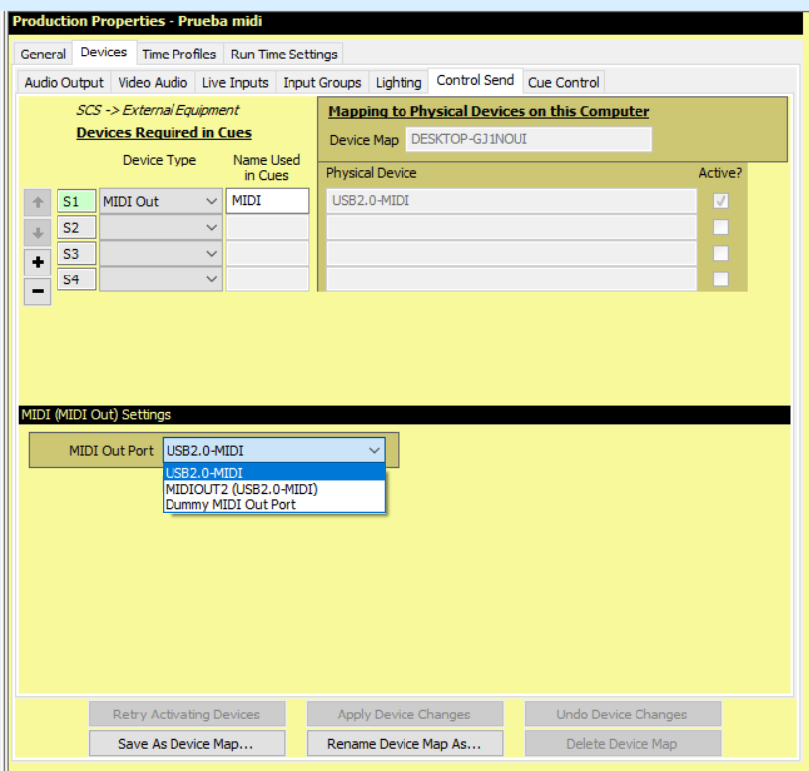Open S1 Device Type dropdown showing MIDI Out
The width and height of the screenshot is (809, 771).
[161, 201]
